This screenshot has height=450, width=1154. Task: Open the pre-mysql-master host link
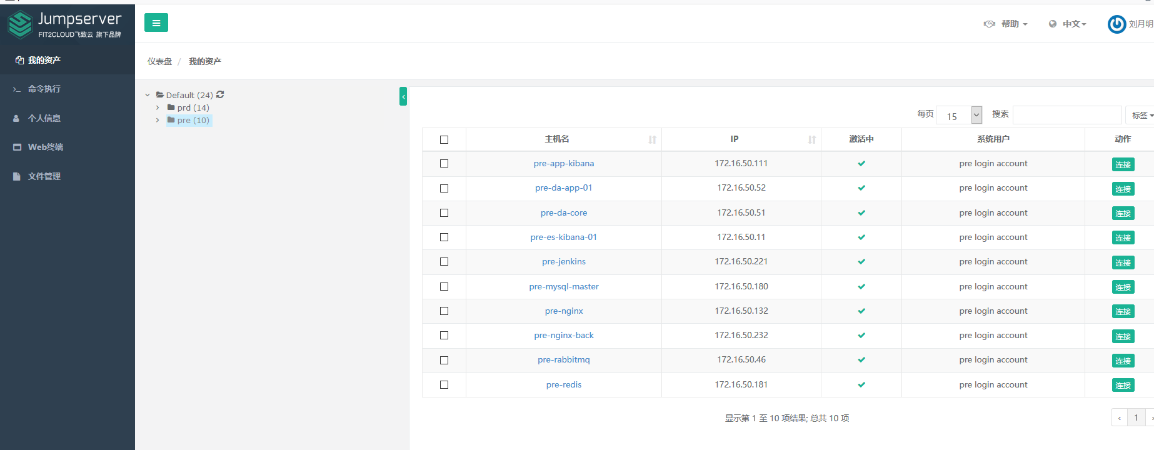(564, 287)
